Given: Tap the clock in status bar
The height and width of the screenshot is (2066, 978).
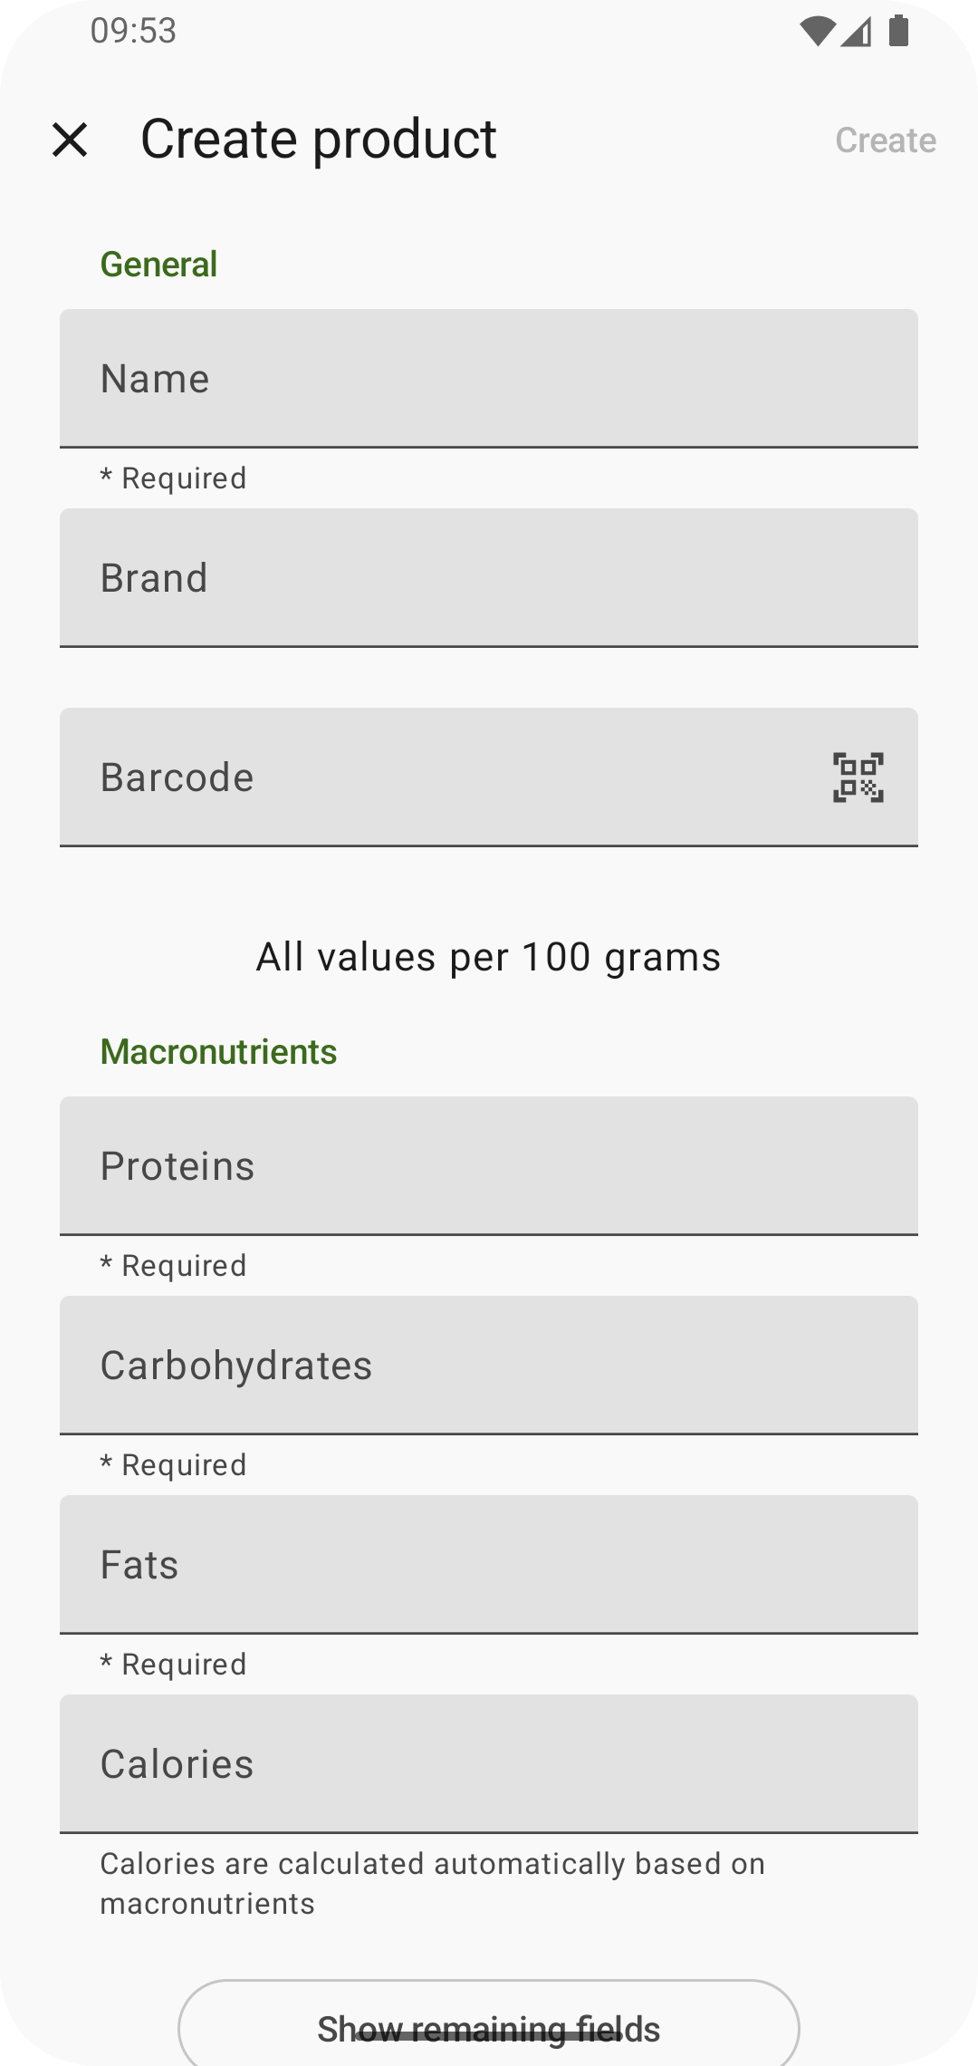Looking at the screenshot, I should point(133,31).
